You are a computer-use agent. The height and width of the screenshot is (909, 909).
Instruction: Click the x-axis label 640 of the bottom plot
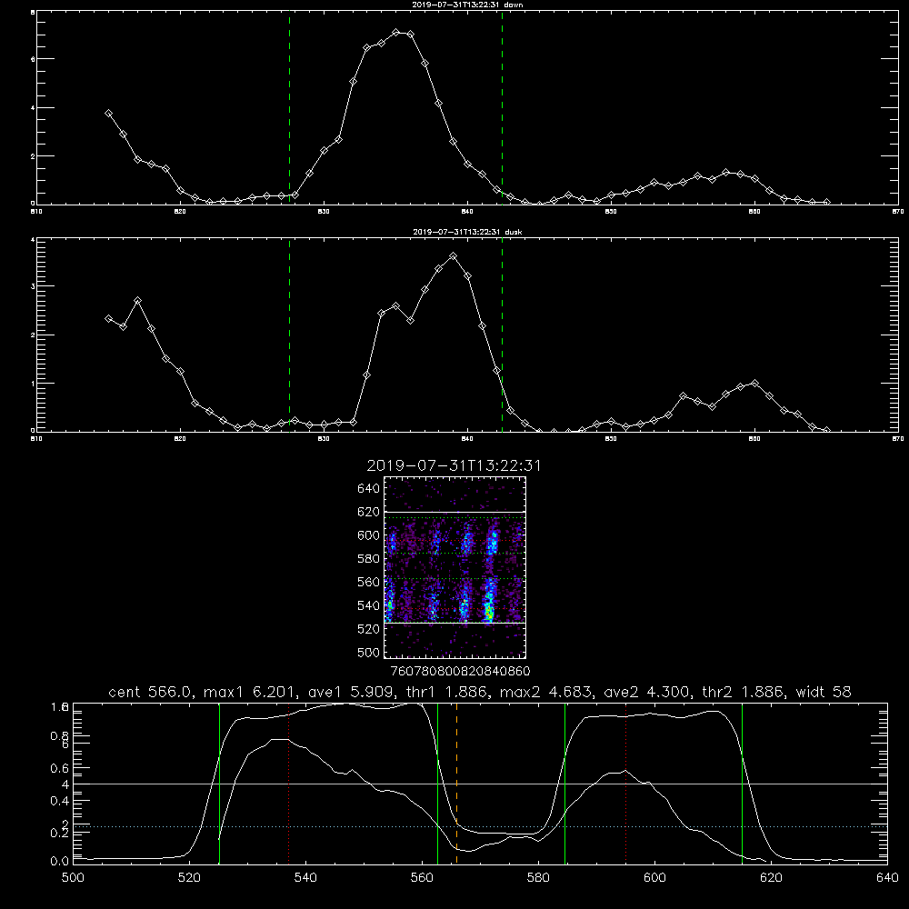pyautogui.click(x=887, y=878)
